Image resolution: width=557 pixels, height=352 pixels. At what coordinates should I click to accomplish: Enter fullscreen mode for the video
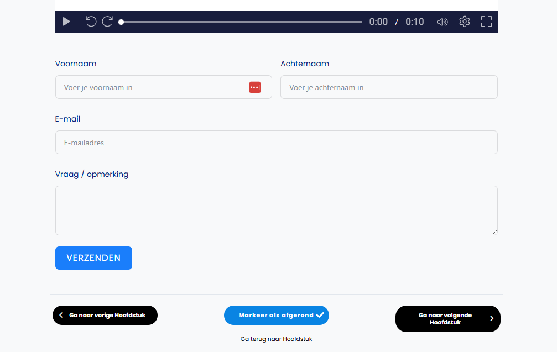tap(486, 22)
